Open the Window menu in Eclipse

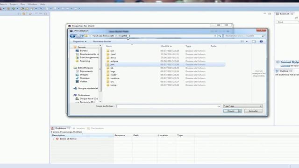tap(32, 4)
